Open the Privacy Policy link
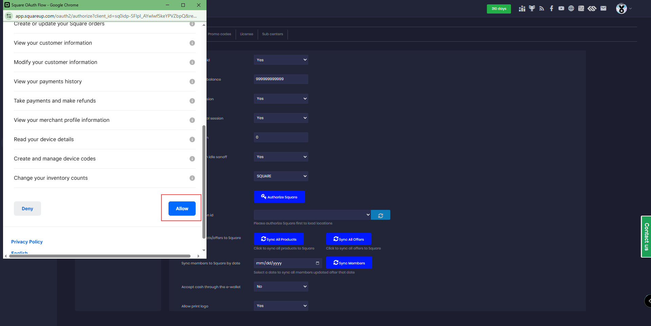Image resolution: width=651 pixels, height=326 pixels. coord(27,242)
